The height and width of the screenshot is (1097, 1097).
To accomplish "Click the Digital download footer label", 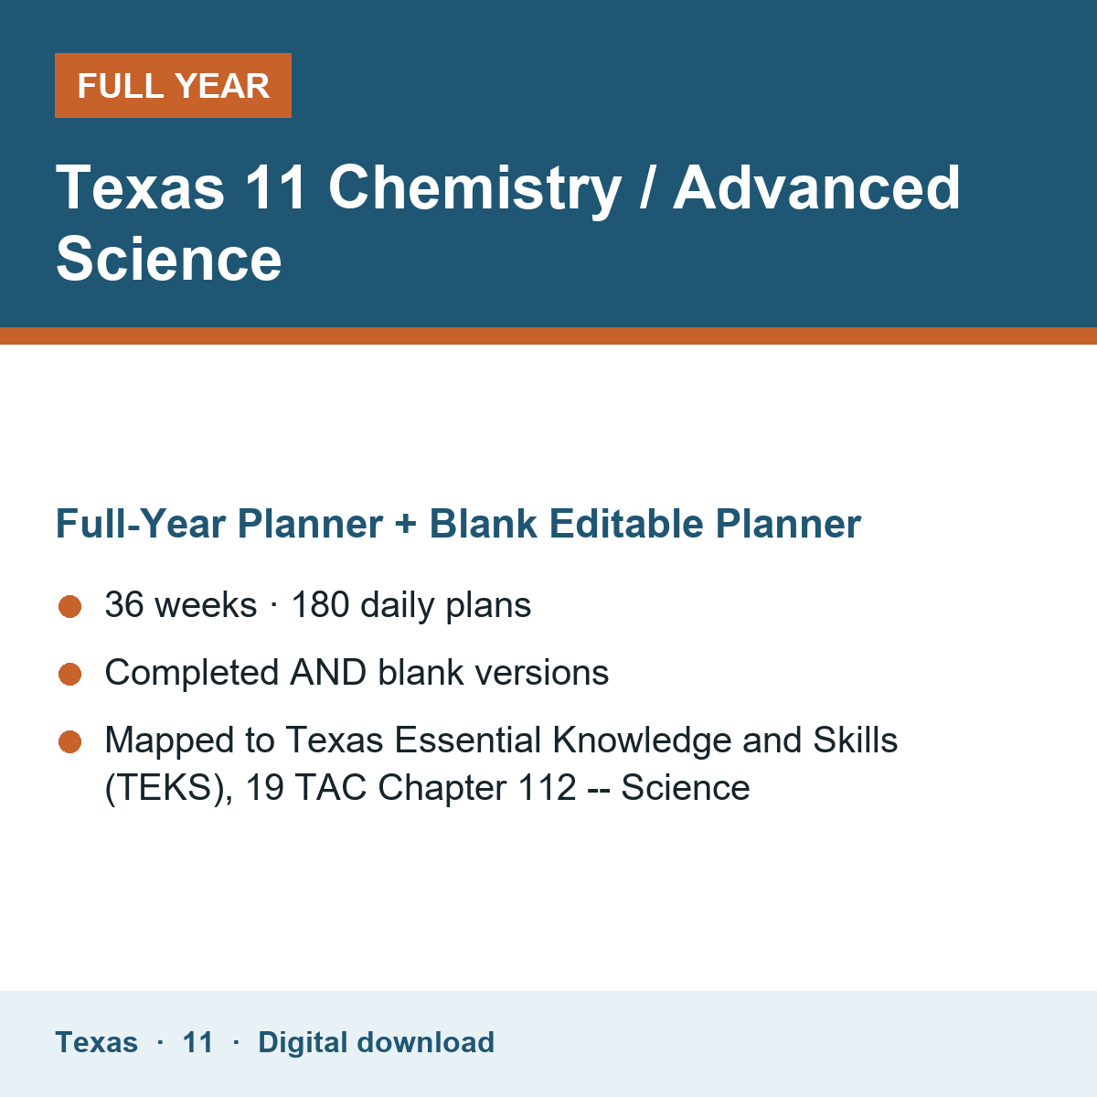I will click(376, 1042).
